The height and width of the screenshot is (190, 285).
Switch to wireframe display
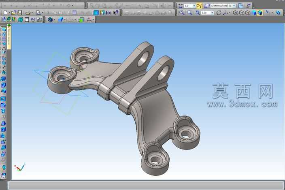click(x=236, y=13)
